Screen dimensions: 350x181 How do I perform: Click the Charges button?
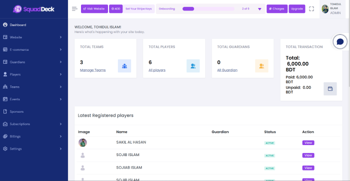click(277, 9)
